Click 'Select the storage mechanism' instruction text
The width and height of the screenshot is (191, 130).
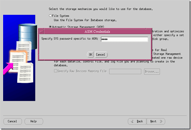(x=101, y=9)
